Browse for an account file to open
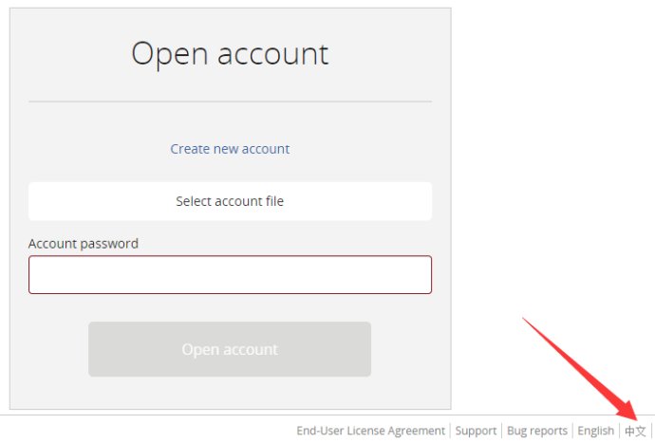The image size is (655, 443). [x=230, y=201]
